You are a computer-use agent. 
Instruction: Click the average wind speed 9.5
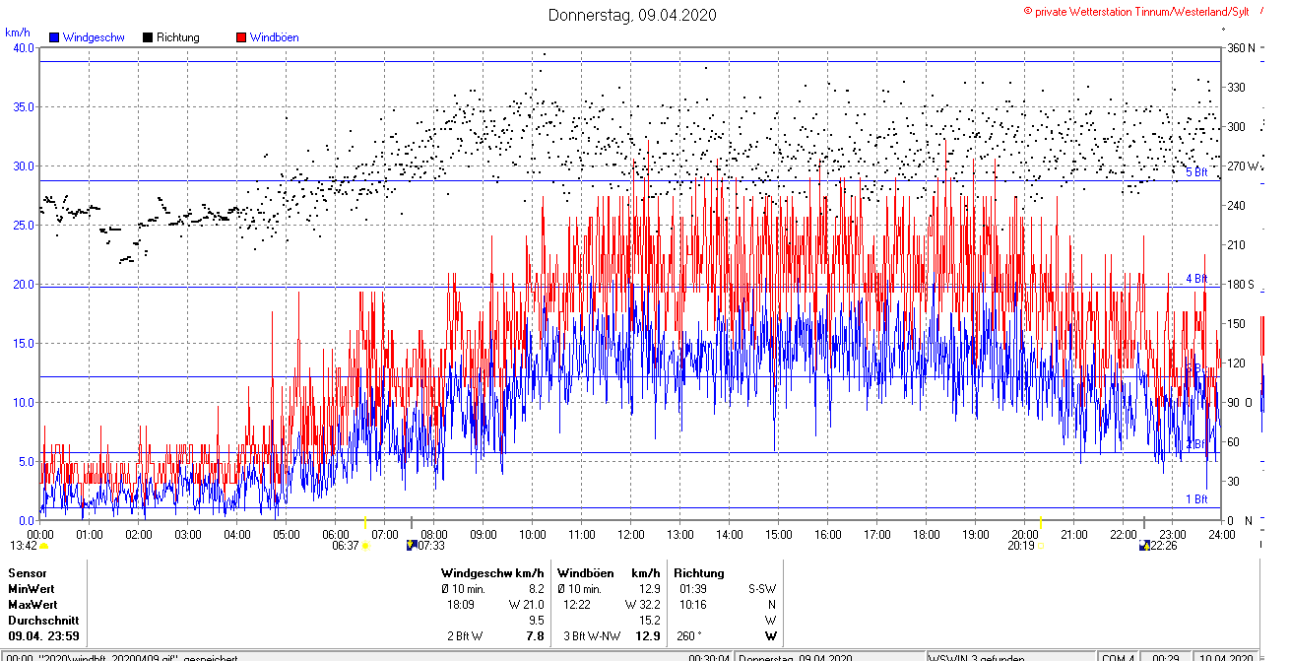[x=536, y=621]
